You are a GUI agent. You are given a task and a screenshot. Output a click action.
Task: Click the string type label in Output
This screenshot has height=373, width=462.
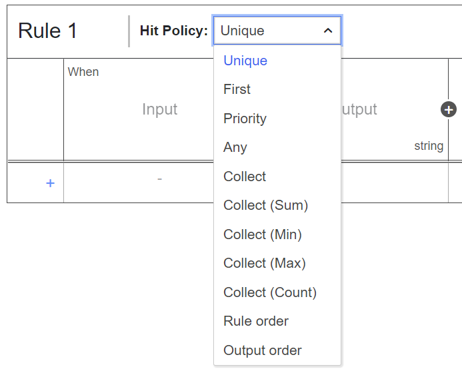click(x=428, y=146)
